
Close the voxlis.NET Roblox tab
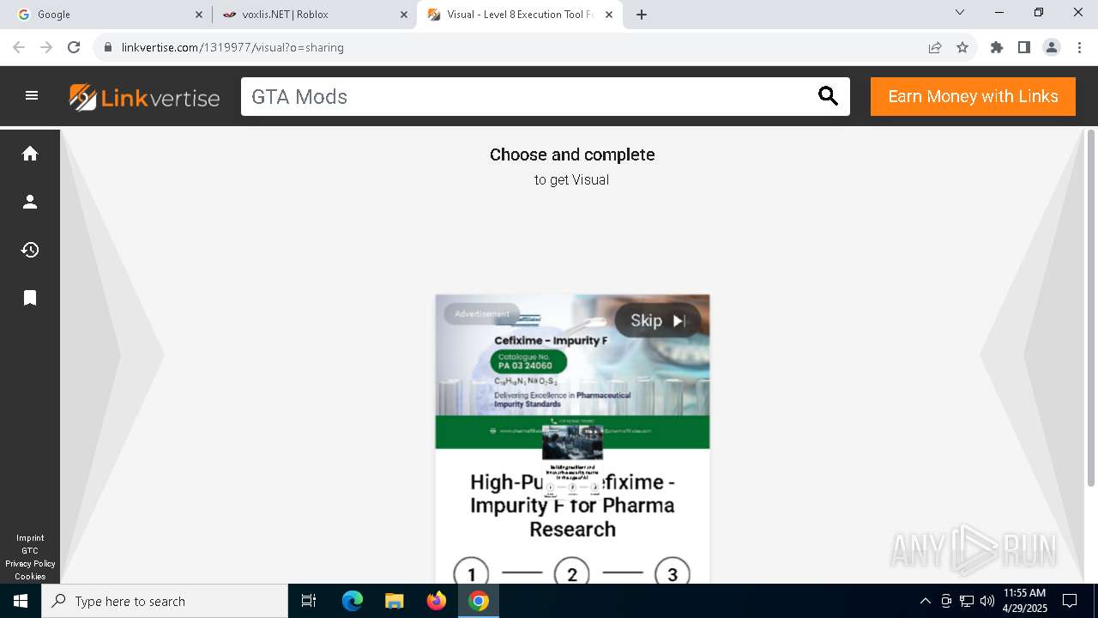404,15
